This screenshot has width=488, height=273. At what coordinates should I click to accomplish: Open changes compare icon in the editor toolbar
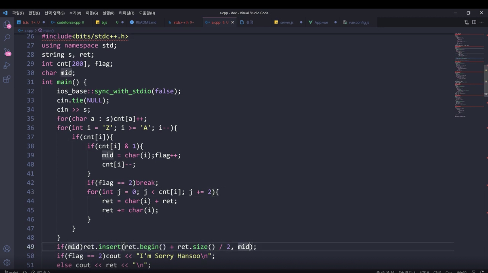coord(466,22)
